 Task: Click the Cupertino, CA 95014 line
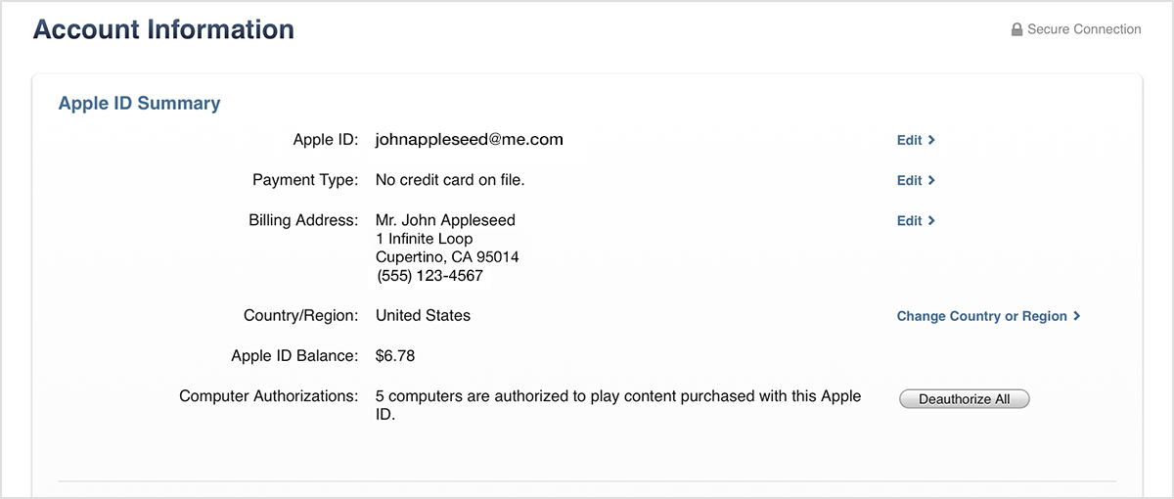point(447,257)
